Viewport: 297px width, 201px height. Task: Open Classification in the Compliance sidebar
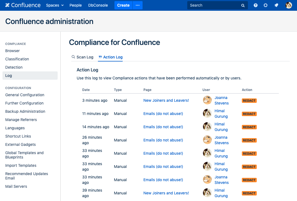tap(17, 59)
